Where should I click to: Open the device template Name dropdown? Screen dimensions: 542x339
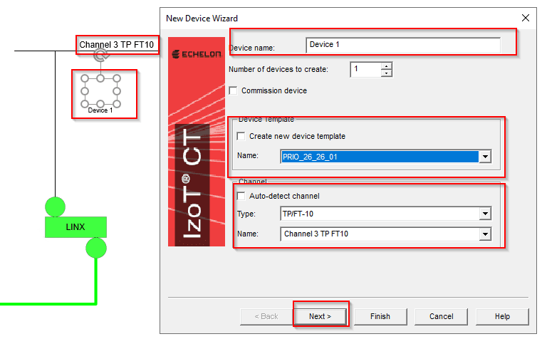point(485,157)
